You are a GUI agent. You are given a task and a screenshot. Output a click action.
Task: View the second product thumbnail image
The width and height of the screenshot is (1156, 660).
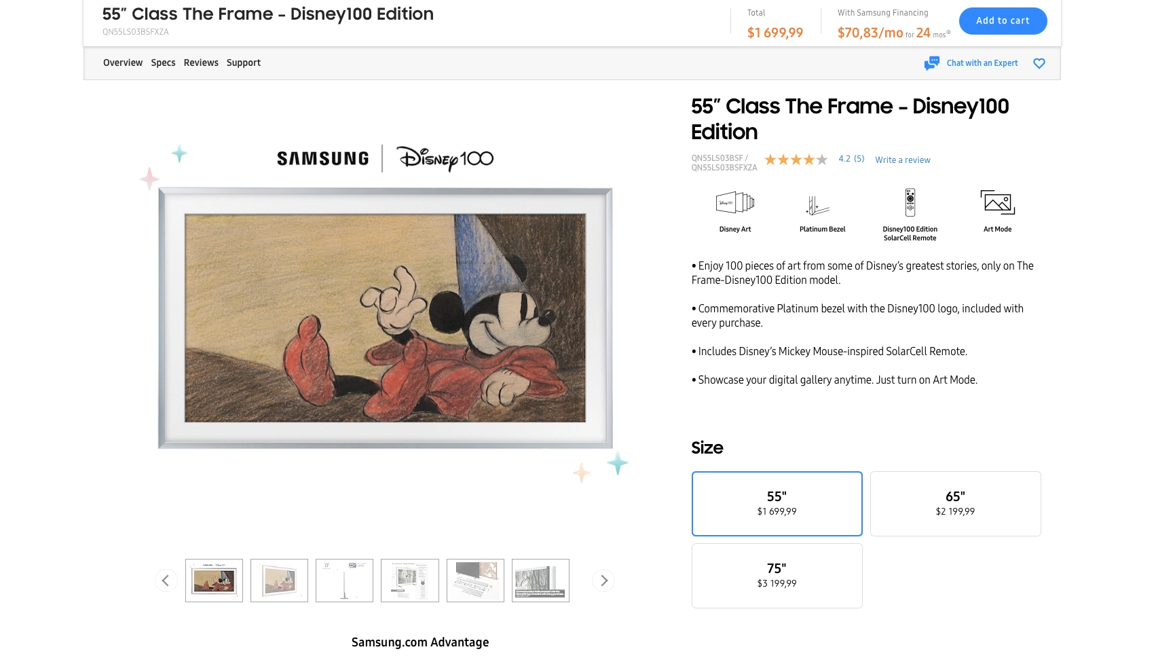[x=279, y=581]
